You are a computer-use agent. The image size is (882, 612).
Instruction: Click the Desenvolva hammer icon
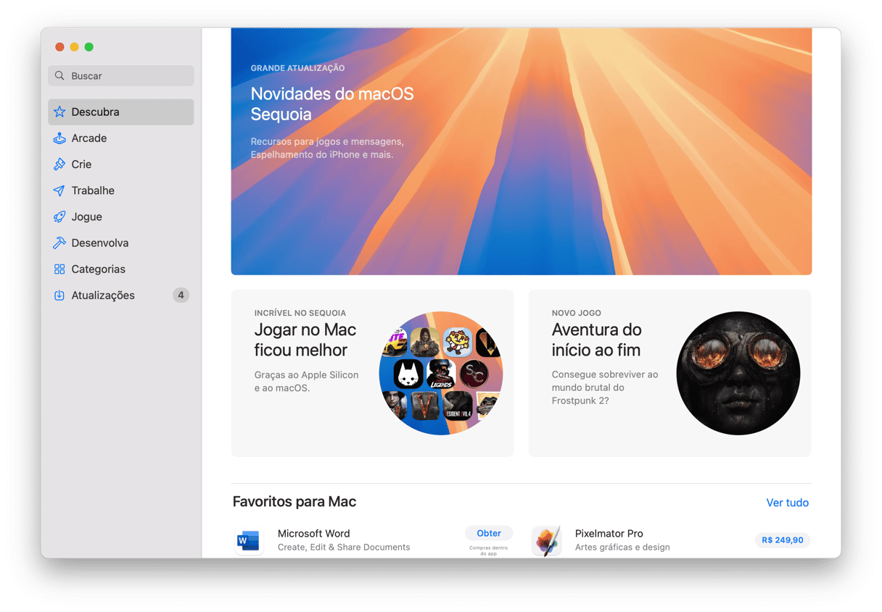59,243
